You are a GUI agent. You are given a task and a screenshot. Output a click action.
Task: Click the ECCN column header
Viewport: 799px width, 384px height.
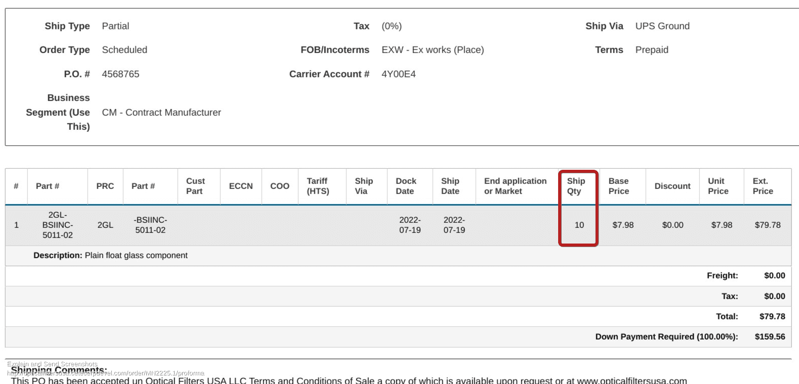pyautogui.click(x=241, y=186)
